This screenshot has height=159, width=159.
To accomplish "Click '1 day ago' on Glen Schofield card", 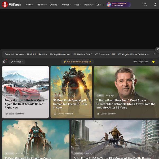I will tap(110, 95).
